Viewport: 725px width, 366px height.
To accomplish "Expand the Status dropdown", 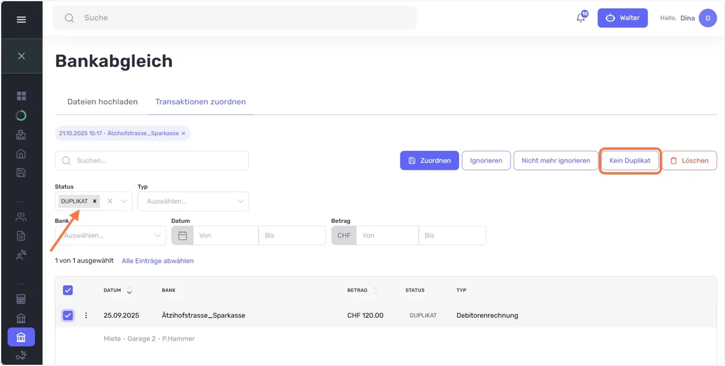I will pos(124,201).
